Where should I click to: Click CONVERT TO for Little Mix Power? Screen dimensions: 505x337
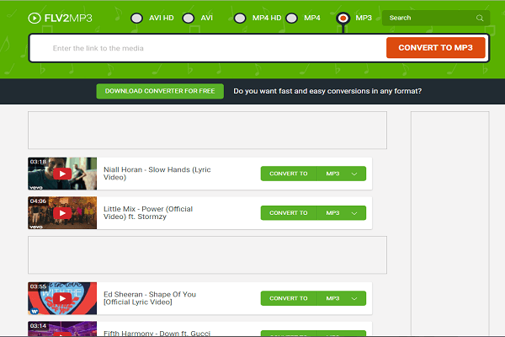click(x=289, y=213)
